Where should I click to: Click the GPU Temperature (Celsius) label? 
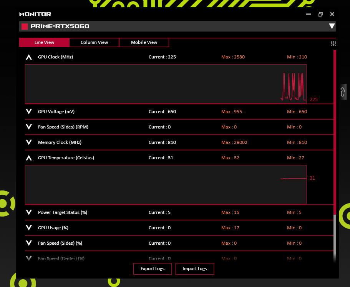click(x=66, y=158)
